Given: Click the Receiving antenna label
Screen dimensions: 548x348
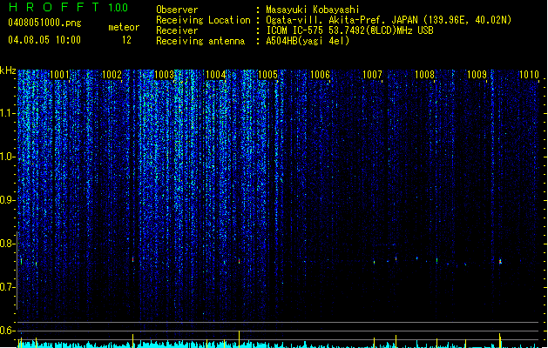Looking at the screenshot, I should [x=200, y=41].
